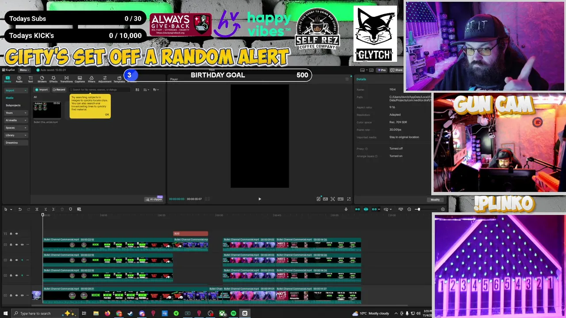Mute the main track audio
Image resolution: width=566 pixels, height=318 pixels.
point(22,295)
